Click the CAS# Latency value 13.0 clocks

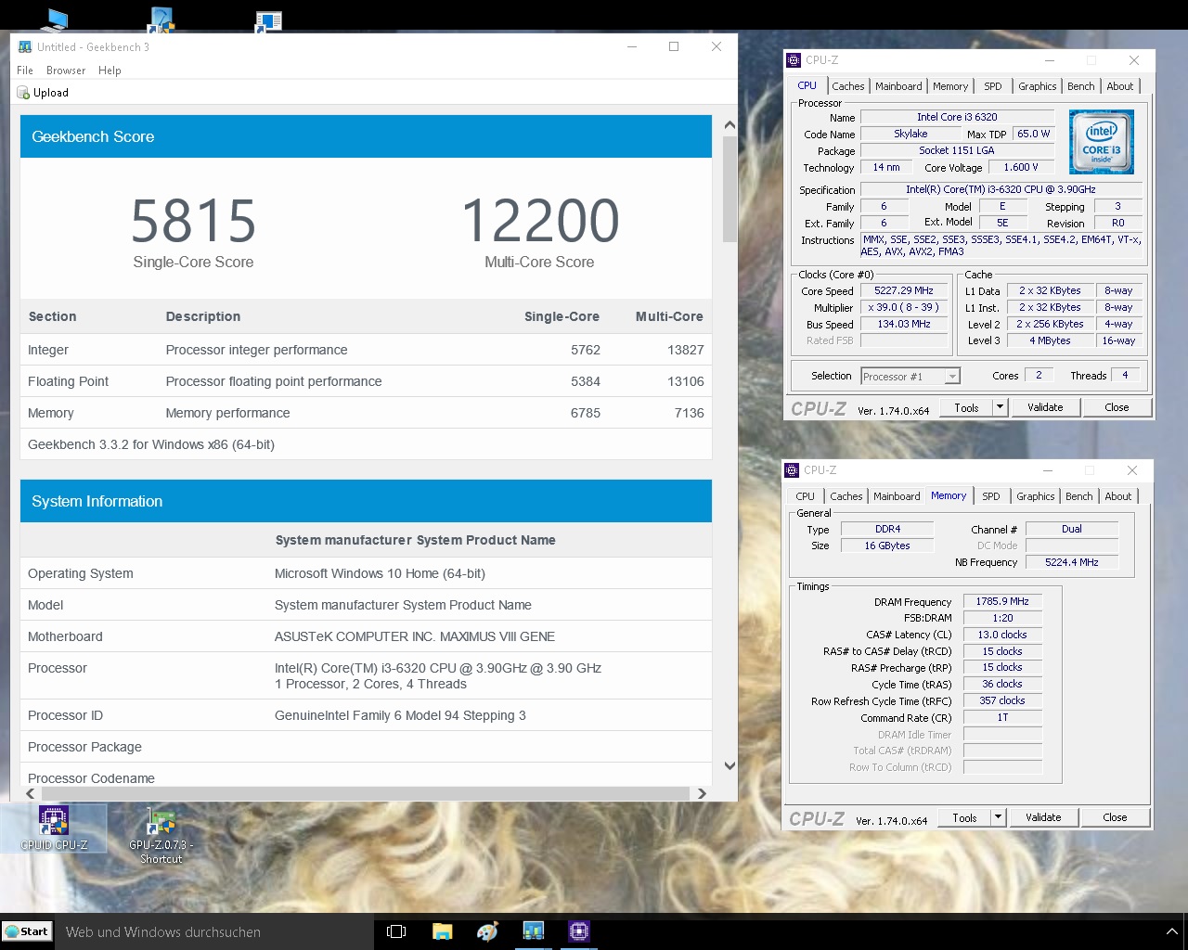tap(1002, 635)
